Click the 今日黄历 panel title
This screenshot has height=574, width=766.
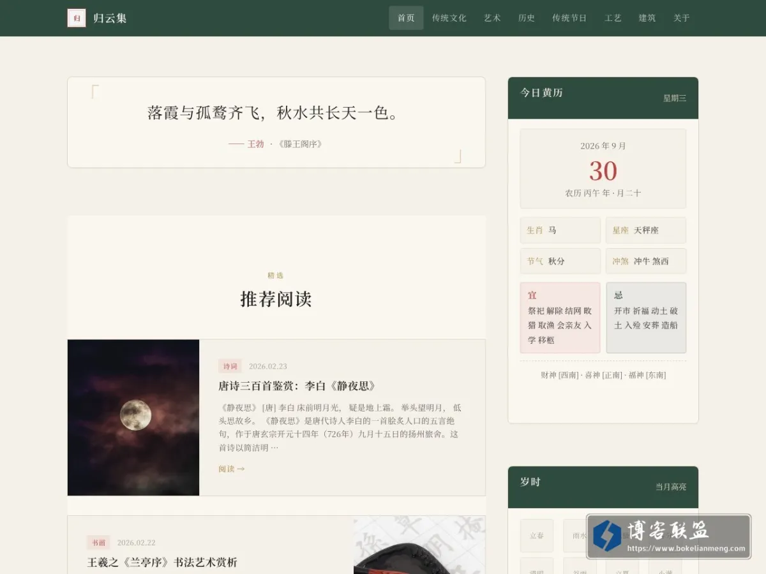(541, 92)
